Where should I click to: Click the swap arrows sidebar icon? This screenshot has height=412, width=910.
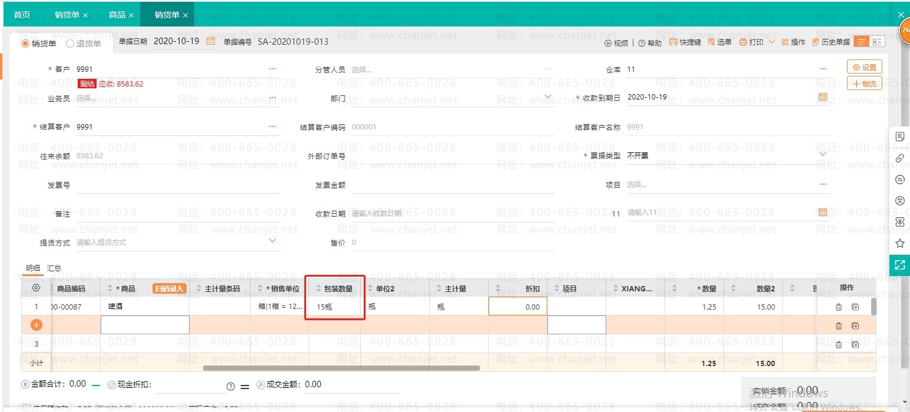(899, 180)
